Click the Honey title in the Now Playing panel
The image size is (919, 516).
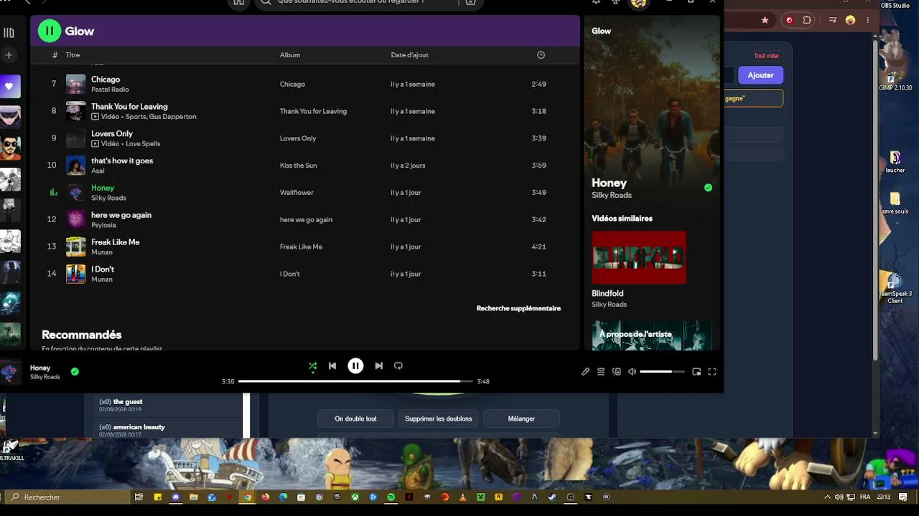[x=609, y=183]
